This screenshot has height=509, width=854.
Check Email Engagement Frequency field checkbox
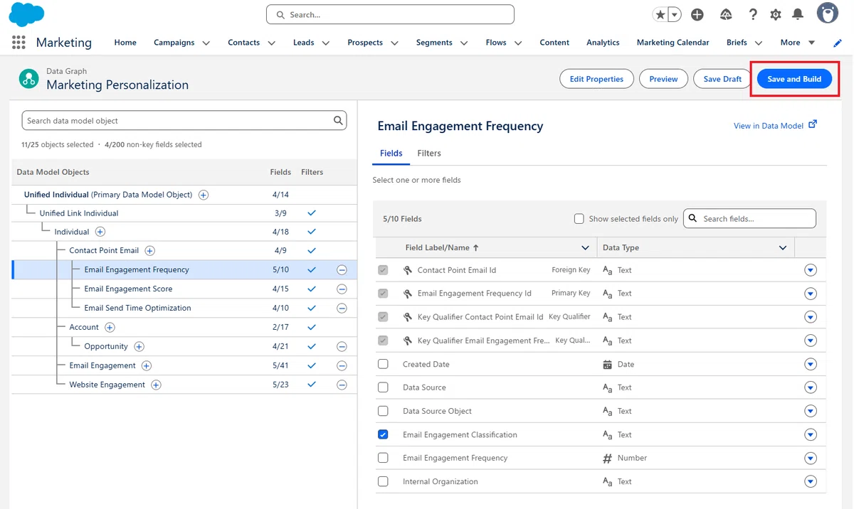pos(383,458)
